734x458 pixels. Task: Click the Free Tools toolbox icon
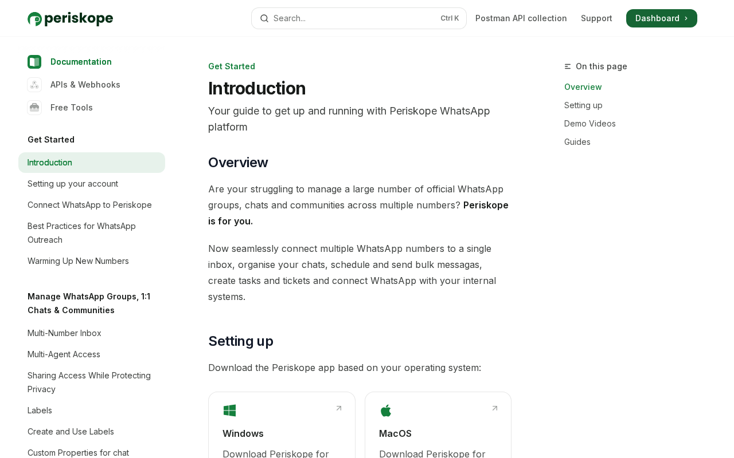tap(34, 108)
